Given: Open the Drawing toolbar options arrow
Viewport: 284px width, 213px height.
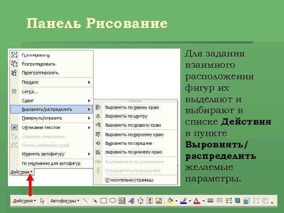Looking at the screenshot, I should (x=272, y=202).
